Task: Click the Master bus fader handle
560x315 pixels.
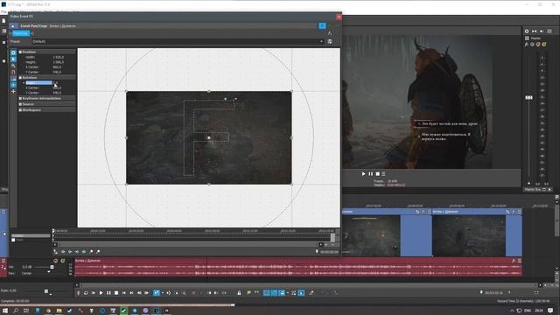Action: point(528,97)
